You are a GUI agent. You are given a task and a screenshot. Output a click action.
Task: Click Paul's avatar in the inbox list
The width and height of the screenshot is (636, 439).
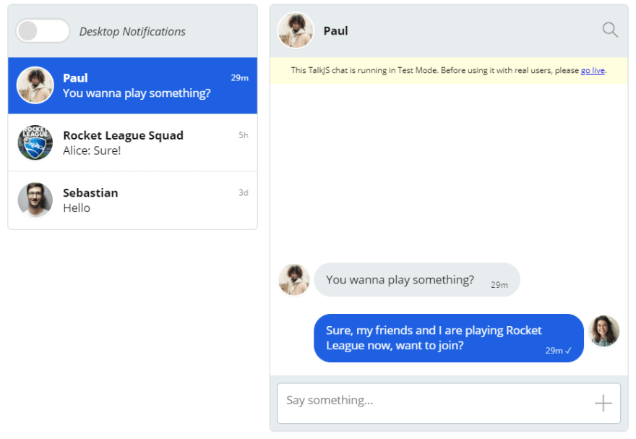[35, 85]
